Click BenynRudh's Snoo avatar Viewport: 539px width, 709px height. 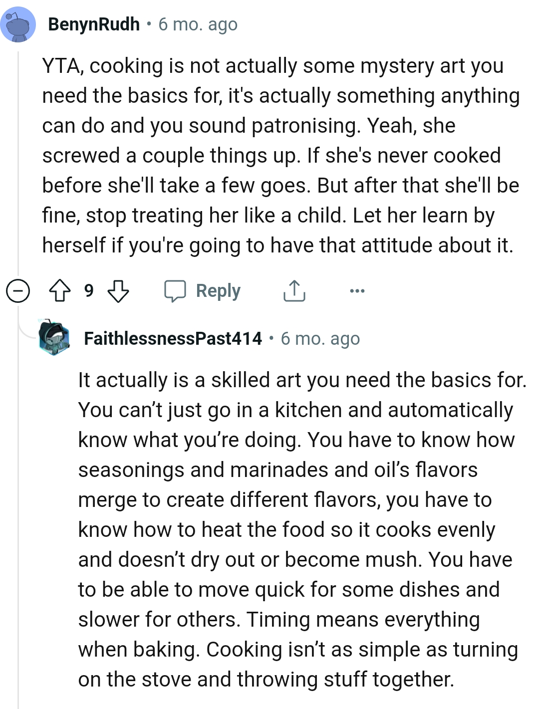pos(17,23)
